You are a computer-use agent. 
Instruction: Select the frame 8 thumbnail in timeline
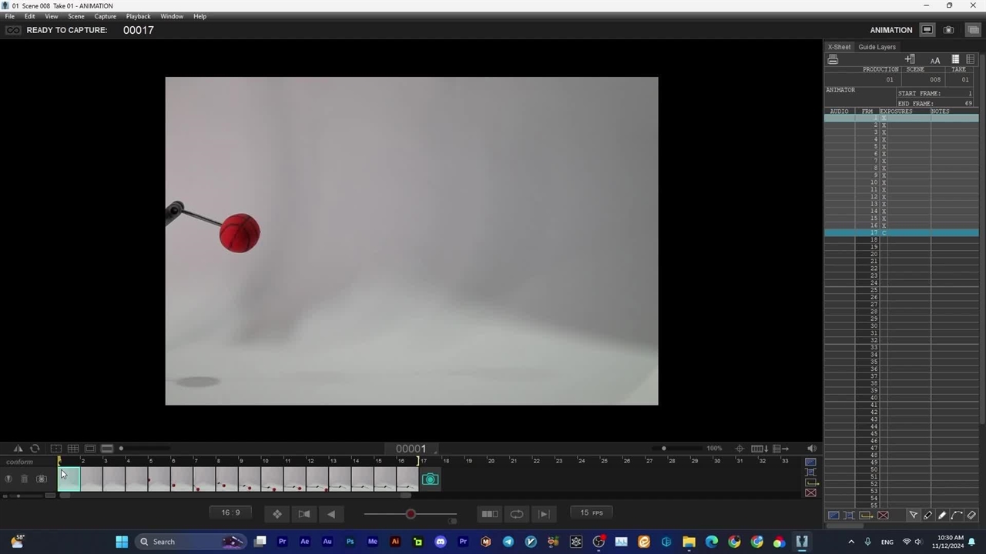coord(226,479)
